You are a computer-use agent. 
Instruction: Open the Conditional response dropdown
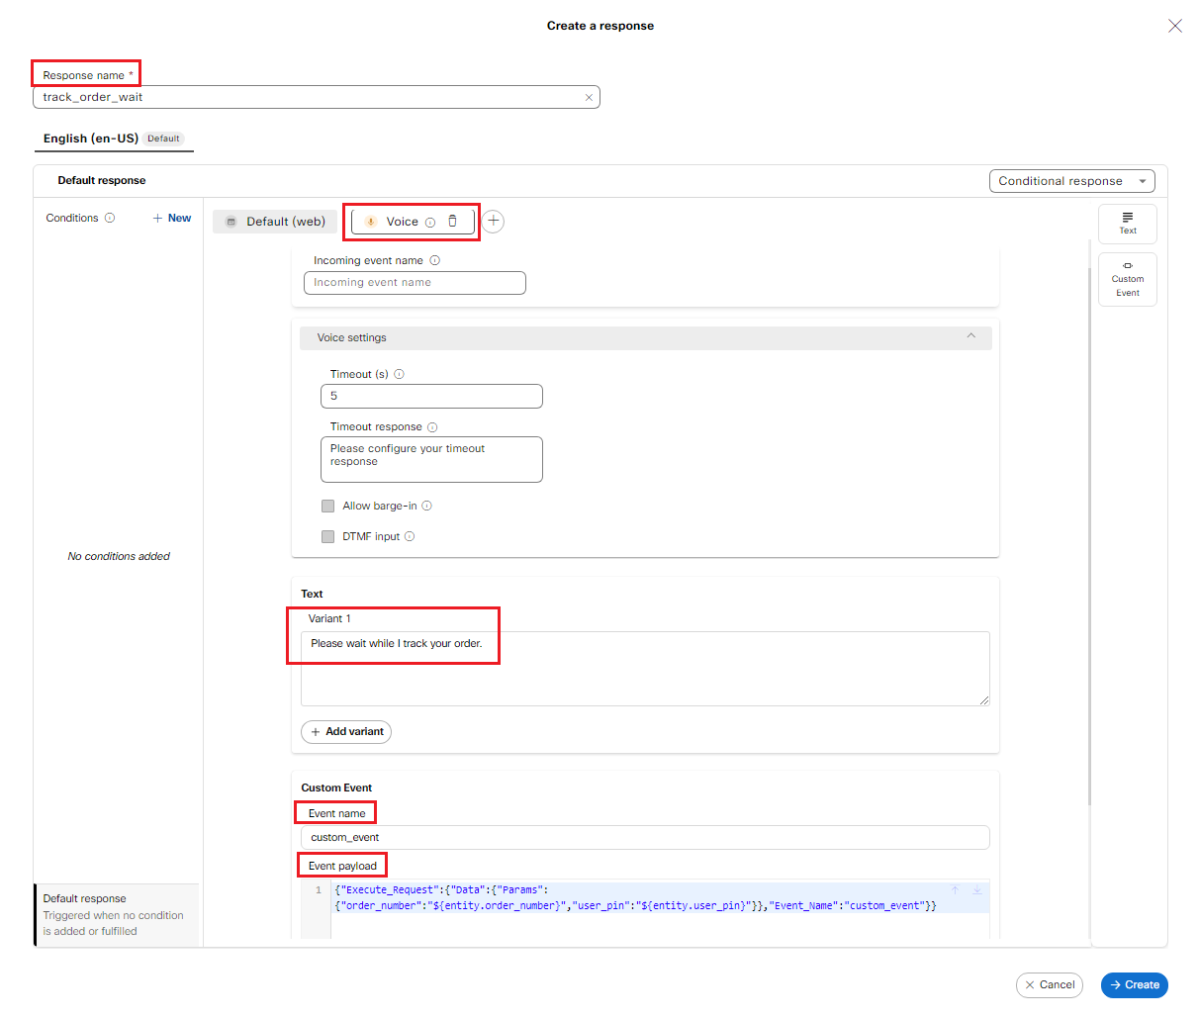pyautogui.click(x=1071, y=181)
